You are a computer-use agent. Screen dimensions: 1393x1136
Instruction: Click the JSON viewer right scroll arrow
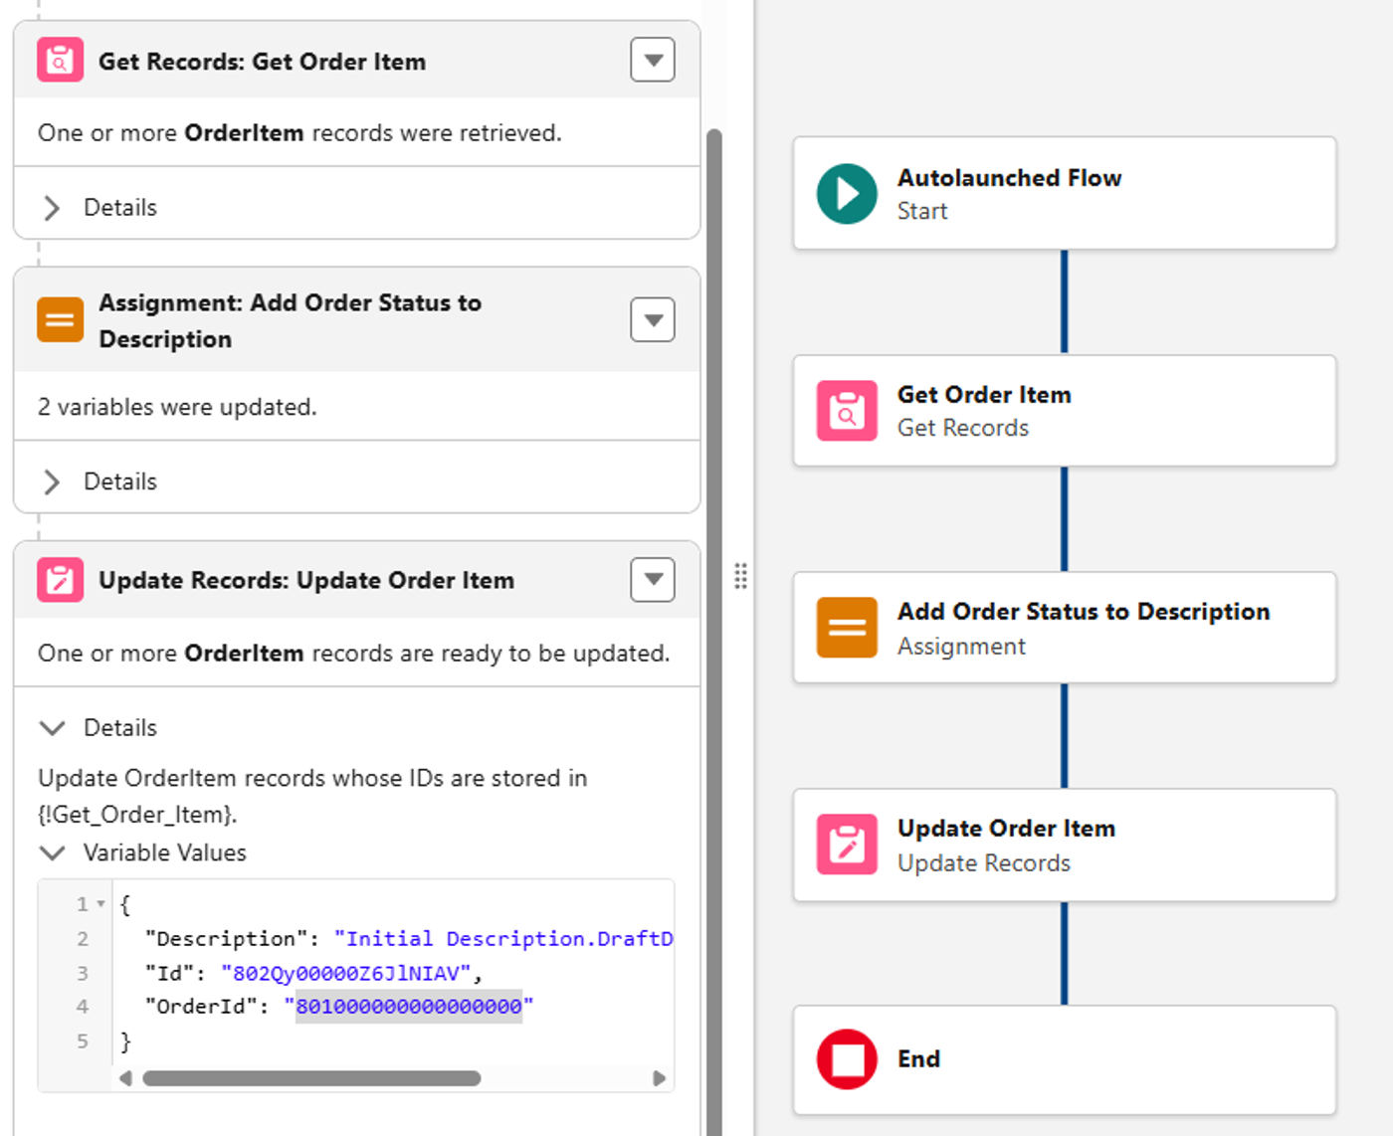click(659, 1078)
